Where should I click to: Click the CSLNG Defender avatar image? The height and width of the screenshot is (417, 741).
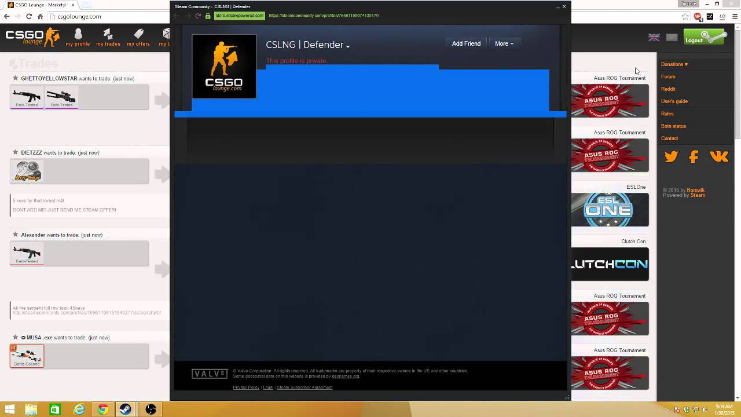pos(224,66)
